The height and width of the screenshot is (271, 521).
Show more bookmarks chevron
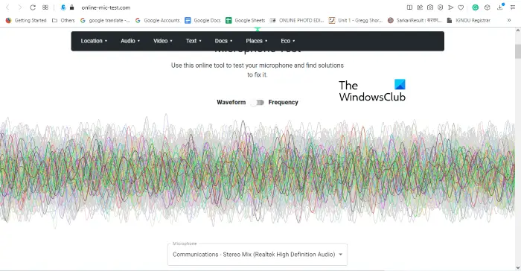coord(509,20)
